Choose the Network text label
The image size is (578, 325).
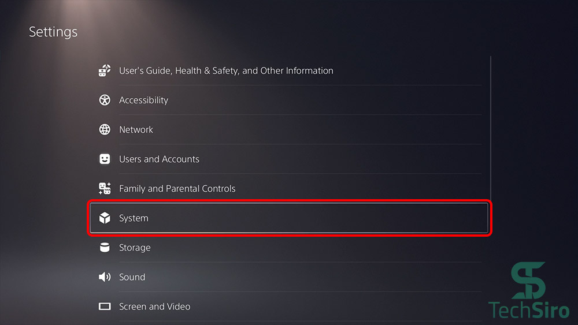(x=136, y=130)
